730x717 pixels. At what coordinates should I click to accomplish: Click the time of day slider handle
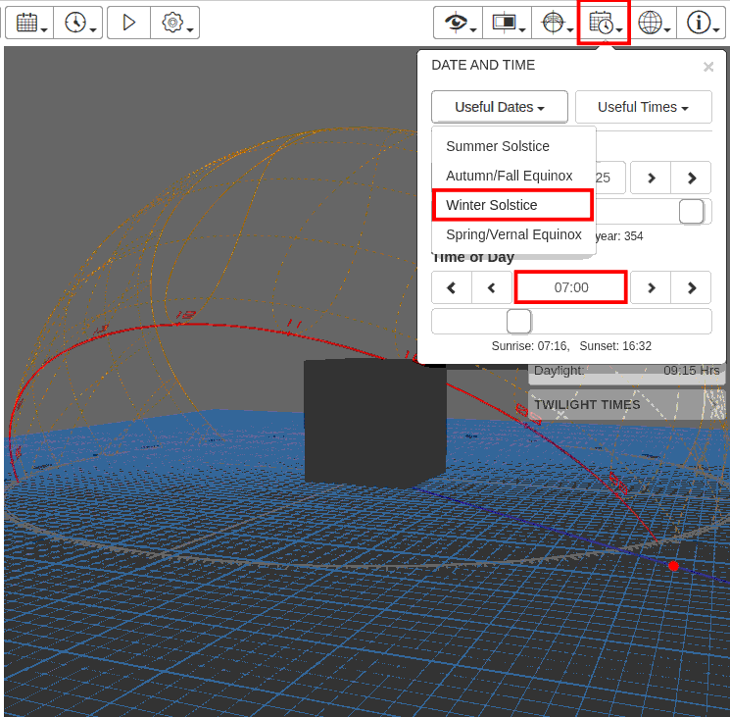(x=518, y=321)
